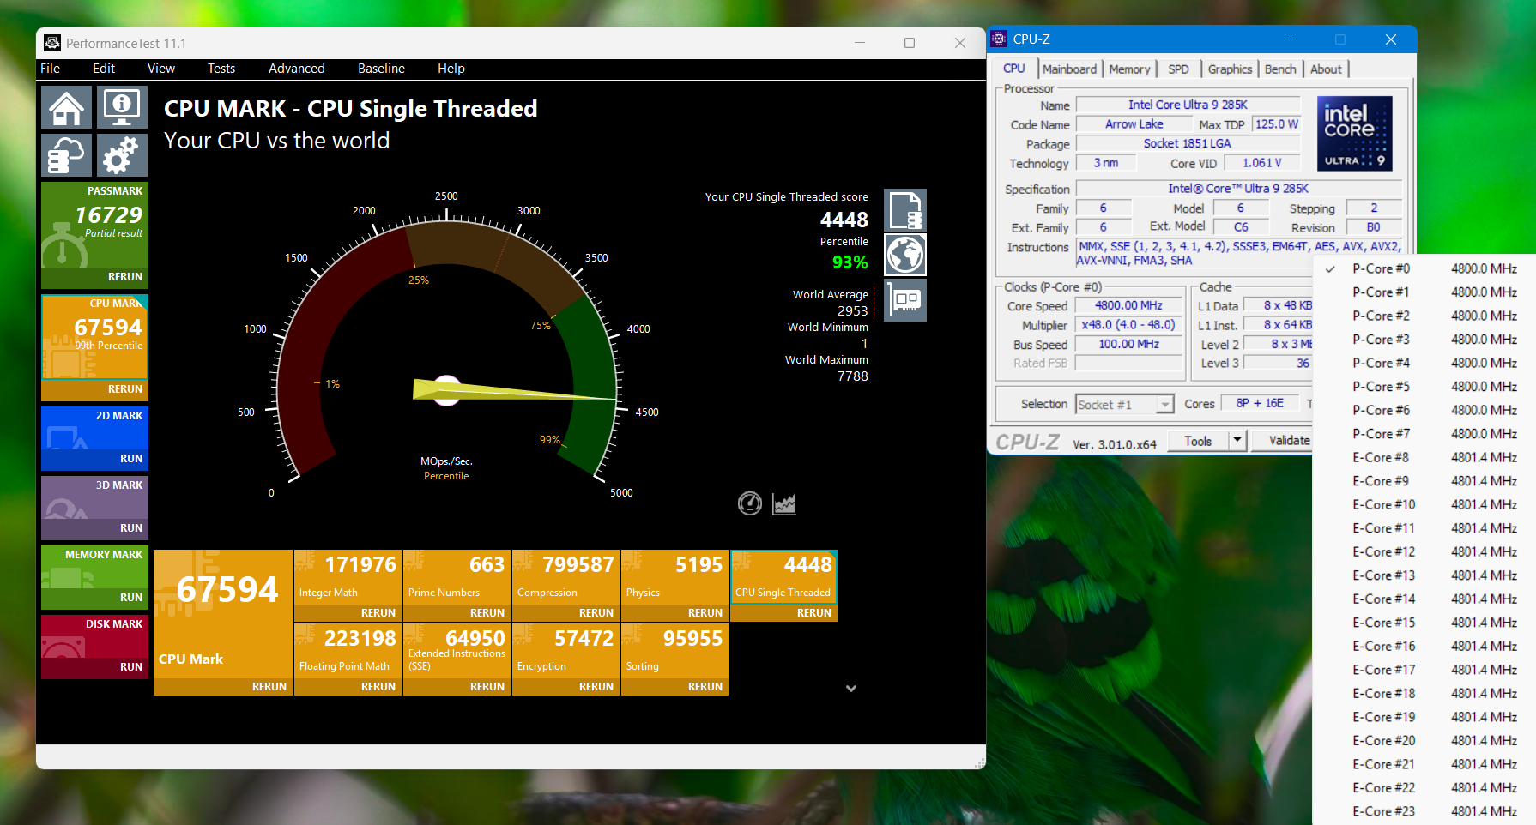Switch to gauge chart view icon
Screen dimensions: 1536x825
[x=750, y=503]
